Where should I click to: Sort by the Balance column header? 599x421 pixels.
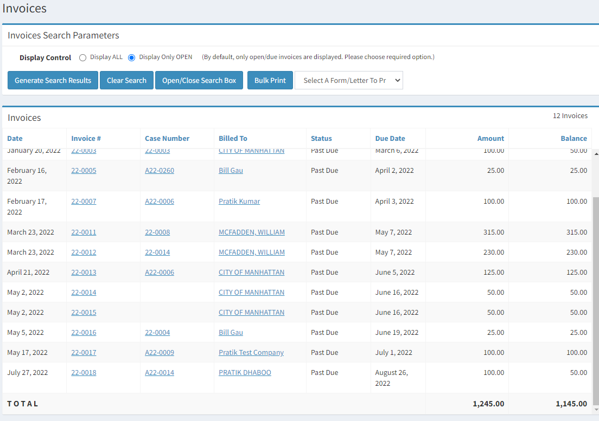point(574,138)
